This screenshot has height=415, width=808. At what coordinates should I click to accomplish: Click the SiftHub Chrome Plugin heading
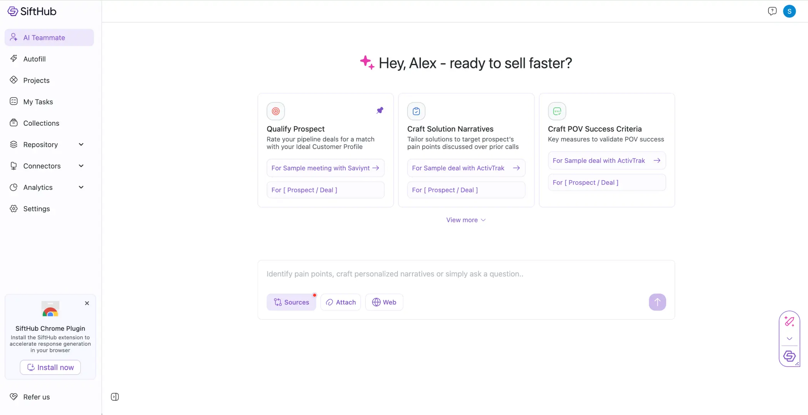(50, 329)
